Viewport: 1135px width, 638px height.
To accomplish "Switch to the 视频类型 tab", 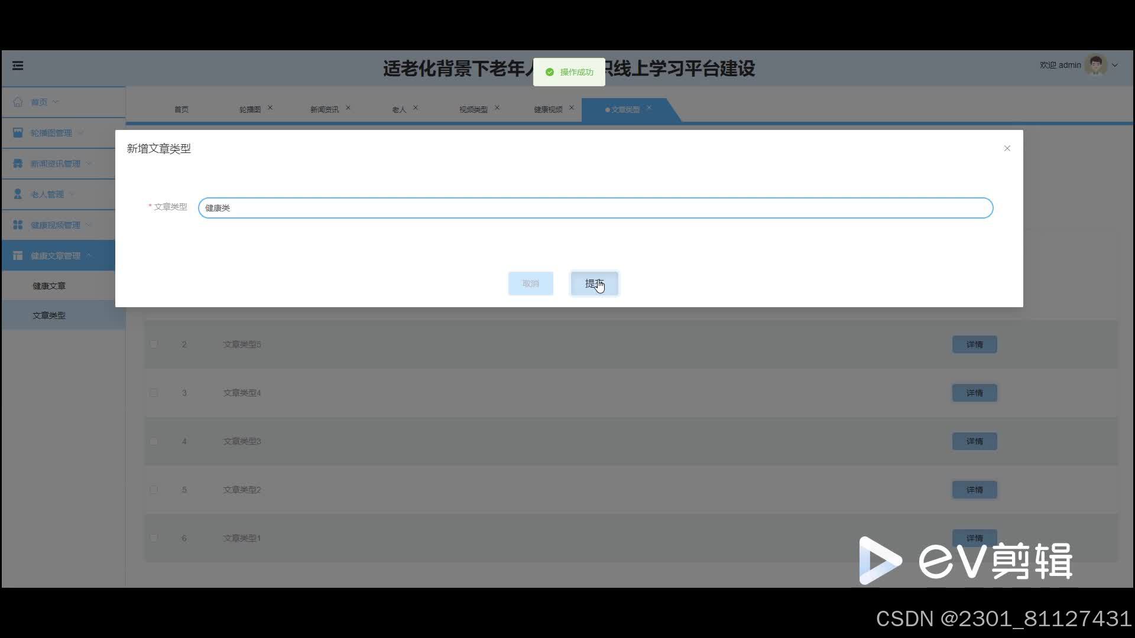I will pyautogui.click(x=473, y=110).
